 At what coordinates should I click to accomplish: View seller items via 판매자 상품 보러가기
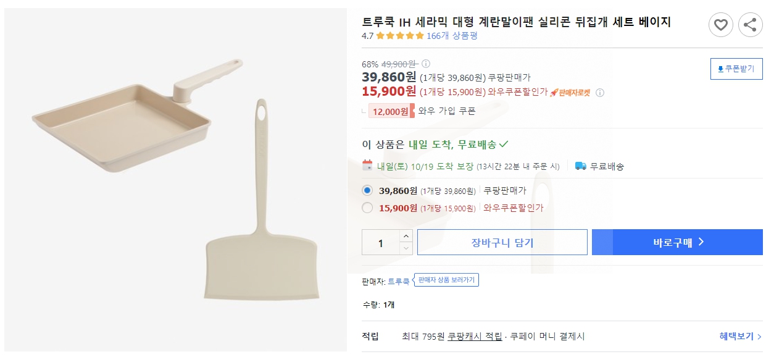pos(447,280)
